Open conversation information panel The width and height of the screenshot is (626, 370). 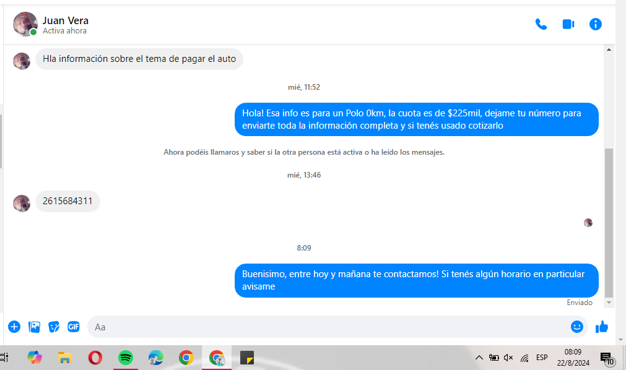[595, 24]
